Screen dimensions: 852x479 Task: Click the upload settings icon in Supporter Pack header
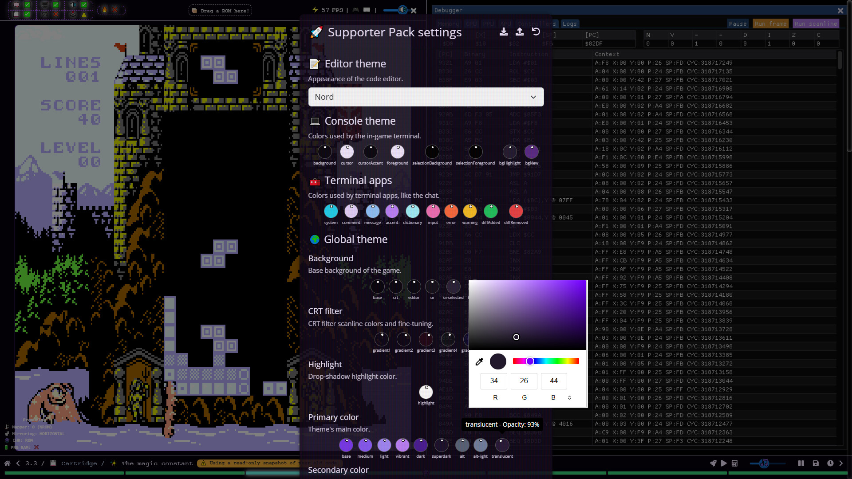click(520, 32)
